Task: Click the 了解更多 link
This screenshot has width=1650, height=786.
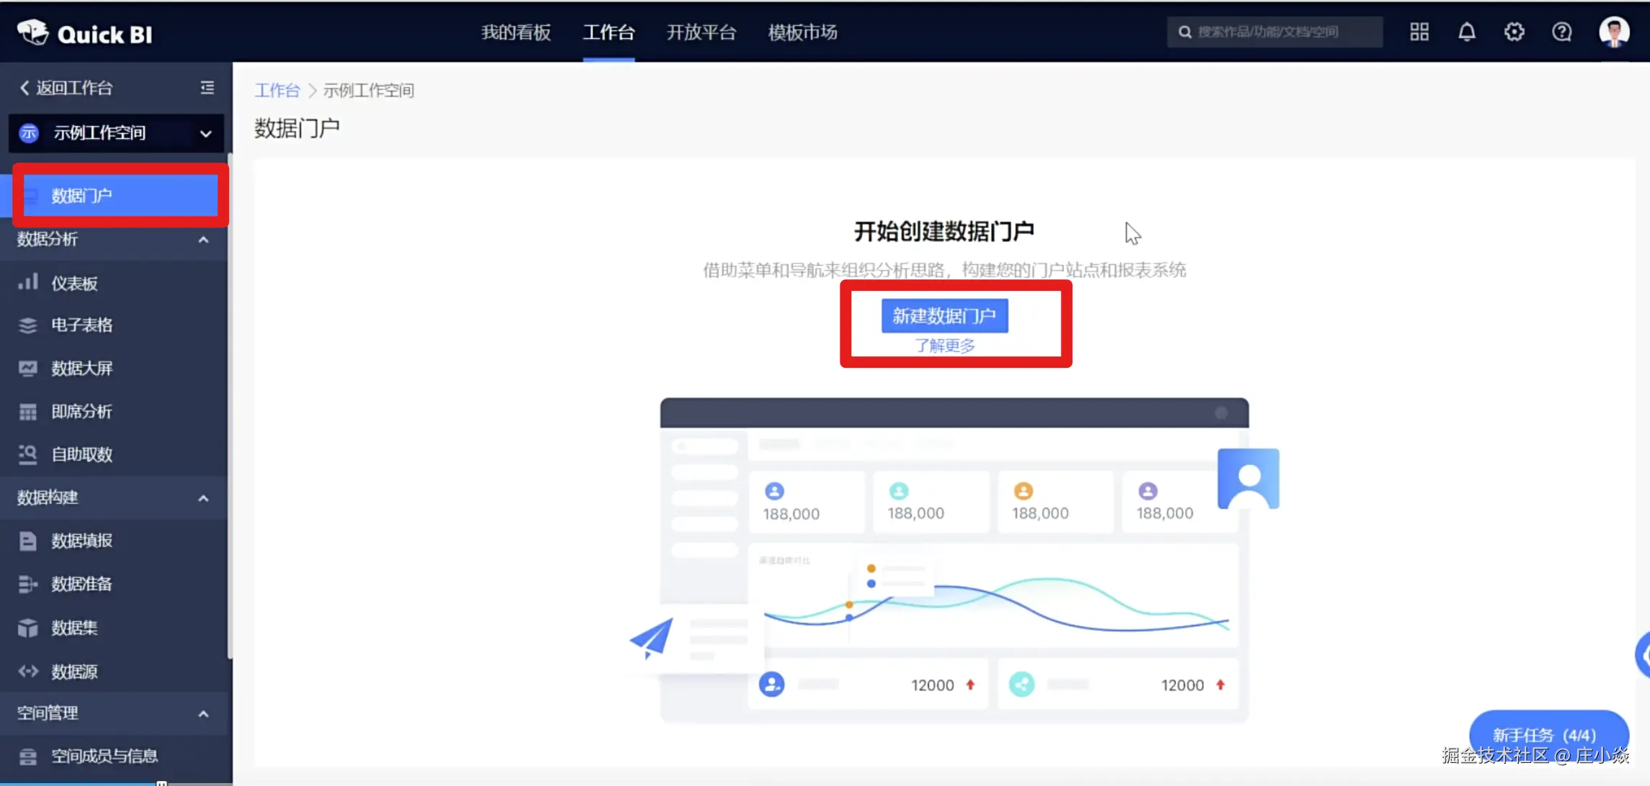Action: click(944, 346)
